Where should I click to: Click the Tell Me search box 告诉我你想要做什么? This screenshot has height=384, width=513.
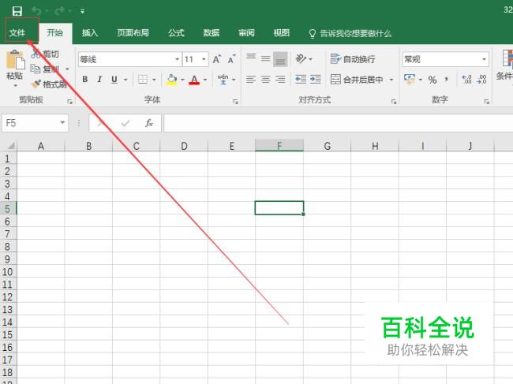click(350, 33)
